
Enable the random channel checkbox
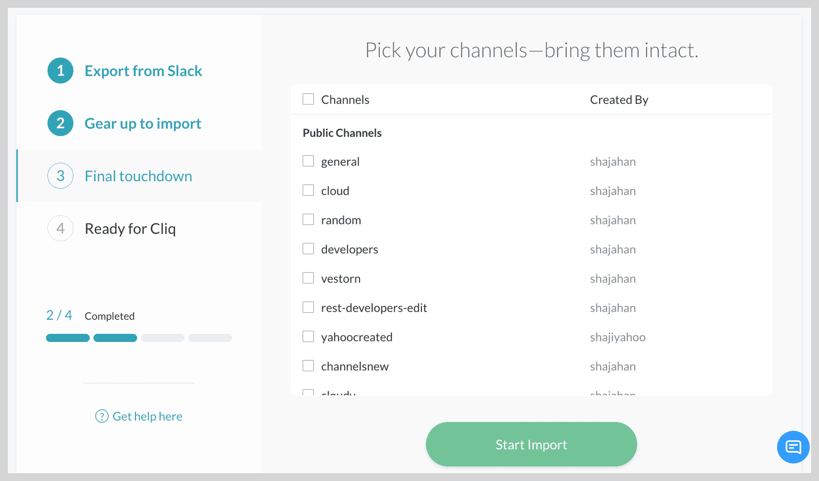pos(308,220)
